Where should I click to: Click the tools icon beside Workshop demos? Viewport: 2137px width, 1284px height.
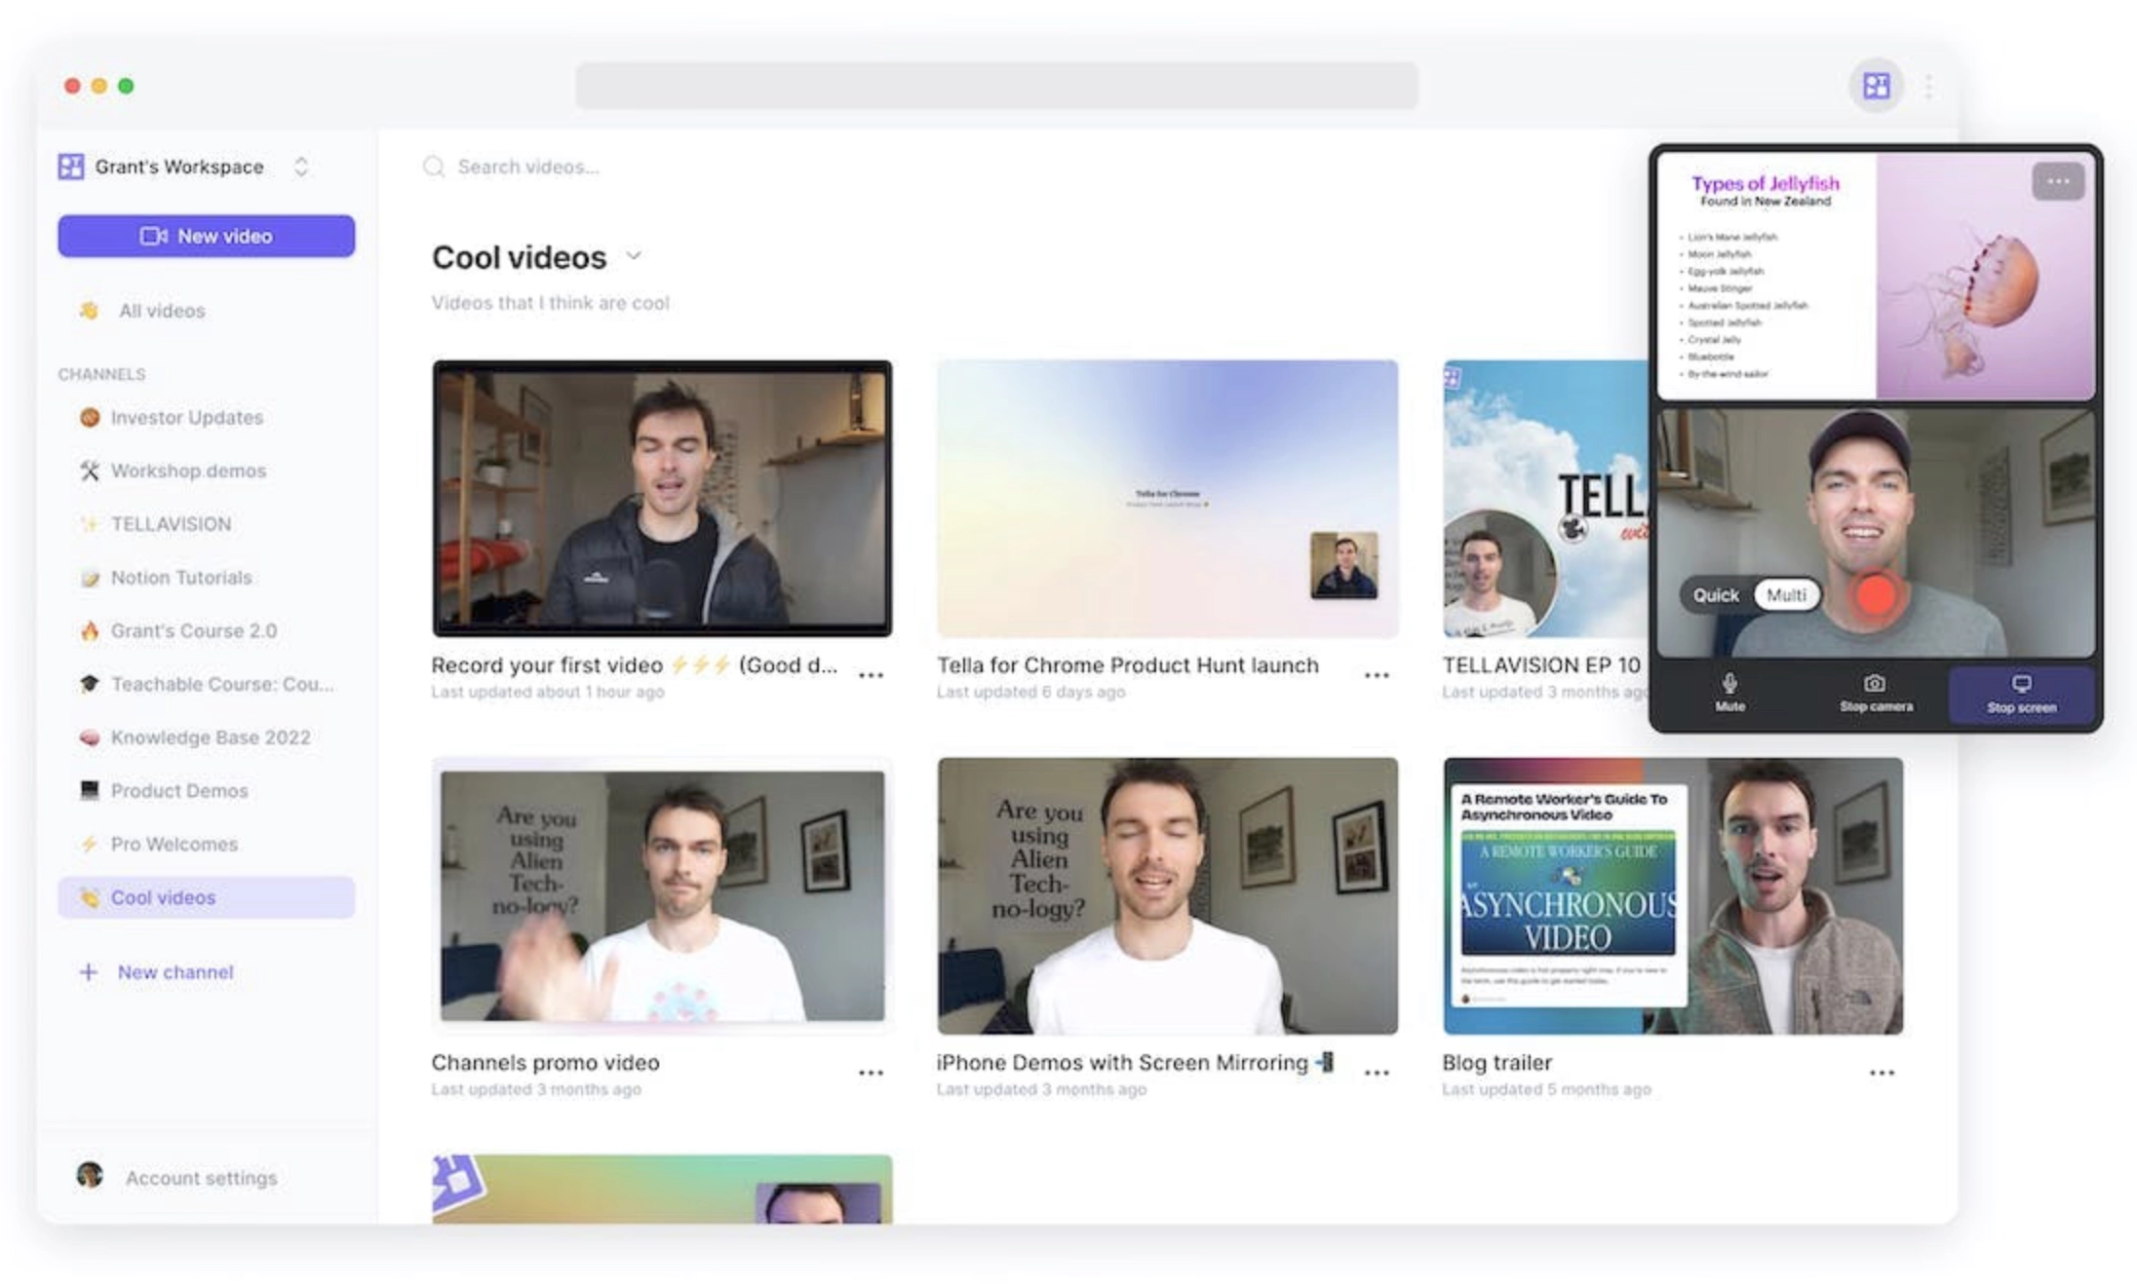coord(90,471)
